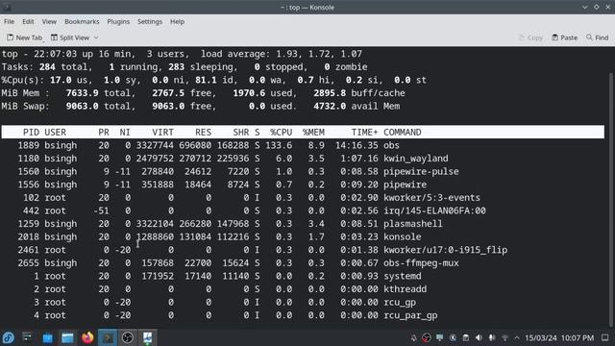615x346 pixels.
Task: Click the OBS recording tray icon
Action: (427, 337)
